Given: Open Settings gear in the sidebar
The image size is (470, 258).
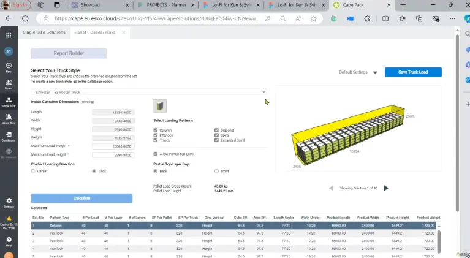Looking at the screenshot, I should pos(9,202).
